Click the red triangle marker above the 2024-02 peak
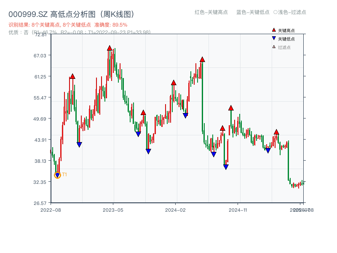Image resolution: width=337 pixels, height=253 pixels. (173, 83)
